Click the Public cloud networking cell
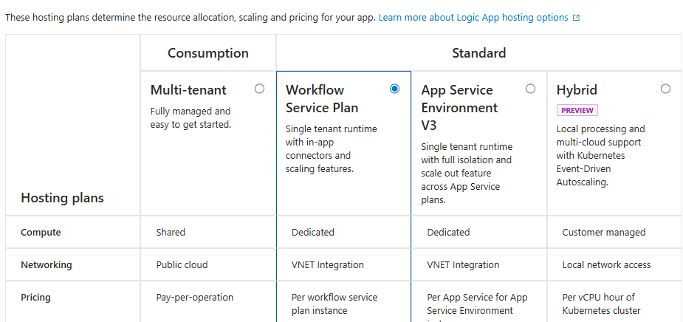The height and width of the screenshot is (322, 683). 182,265
